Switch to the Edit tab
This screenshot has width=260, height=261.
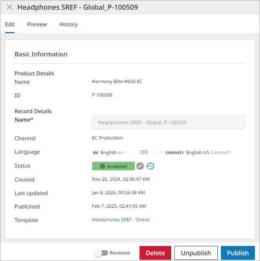click(10, 24)
